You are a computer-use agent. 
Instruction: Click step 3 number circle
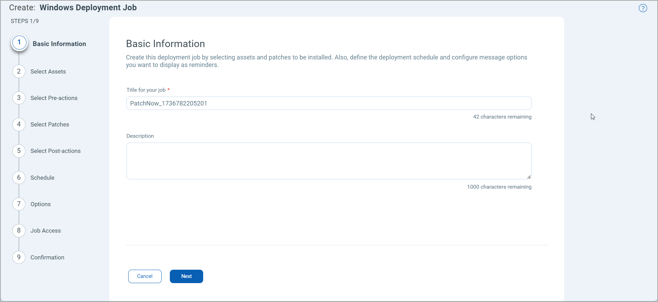(19, 98)
